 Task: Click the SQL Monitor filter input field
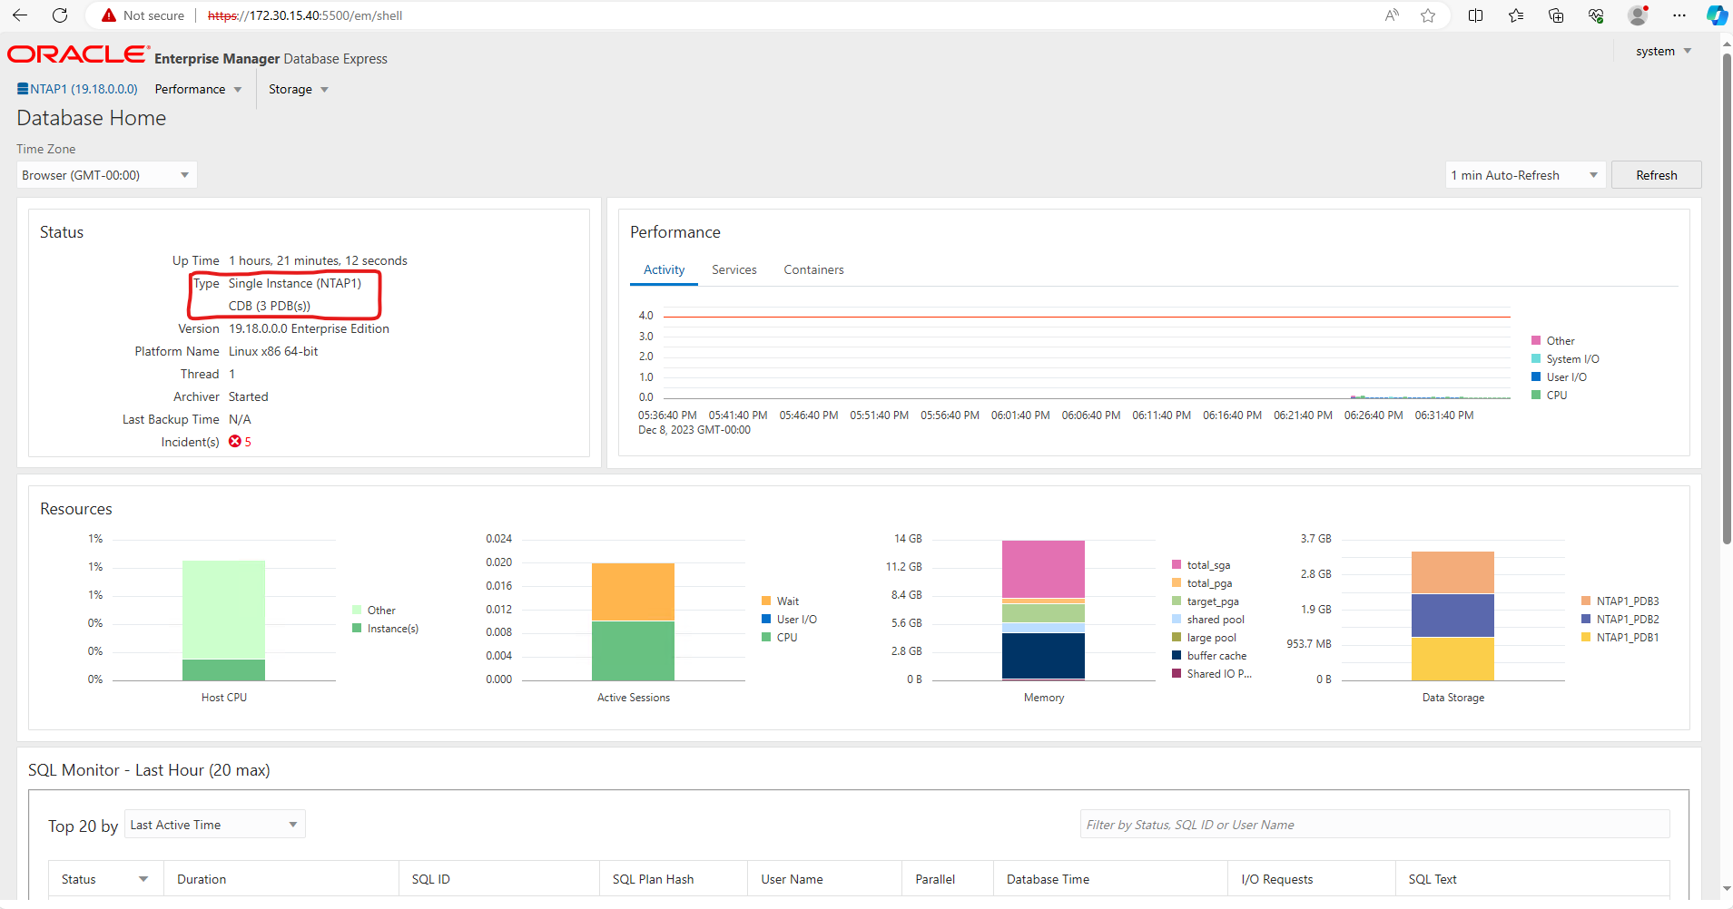click(x=1374, y=825)
